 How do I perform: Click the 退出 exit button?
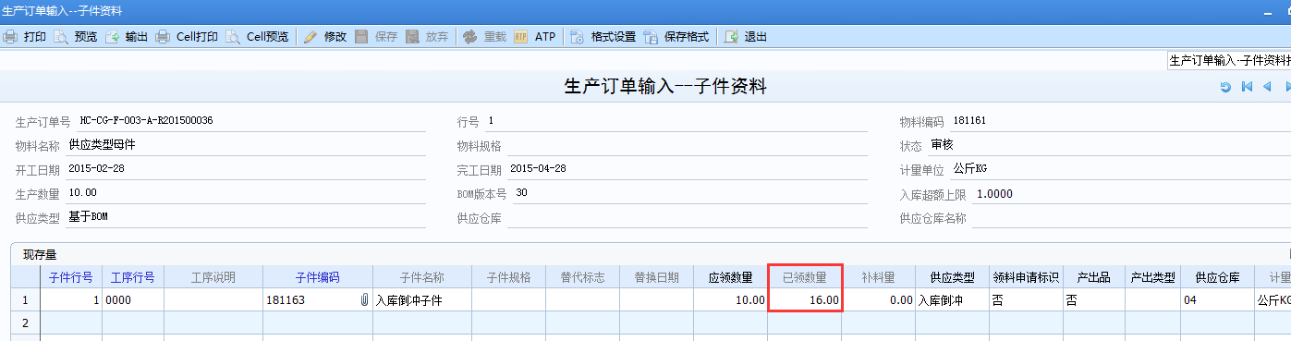point(745,37)
